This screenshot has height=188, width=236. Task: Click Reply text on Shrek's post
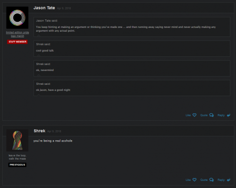click(221, 180)
